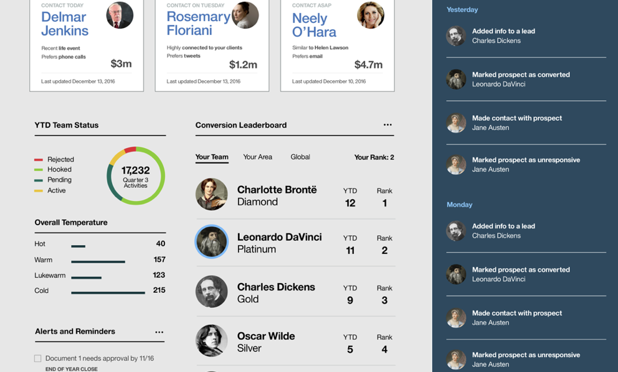Click Jane Austen avatar beside Monday's 'unresponsive'

pyautogui.click(x=456, y=360)
